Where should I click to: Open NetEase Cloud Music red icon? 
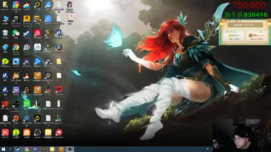(37, 33)
